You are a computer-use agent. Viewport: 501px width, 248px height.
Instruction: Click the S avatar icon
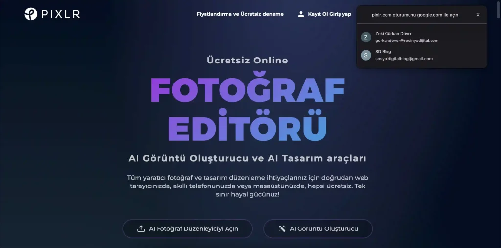(366, 55)
